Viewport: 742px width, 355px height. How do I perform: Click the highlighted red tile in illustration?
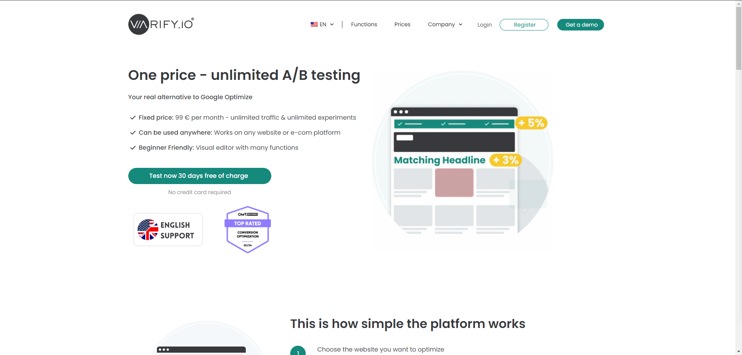[454, 183]
